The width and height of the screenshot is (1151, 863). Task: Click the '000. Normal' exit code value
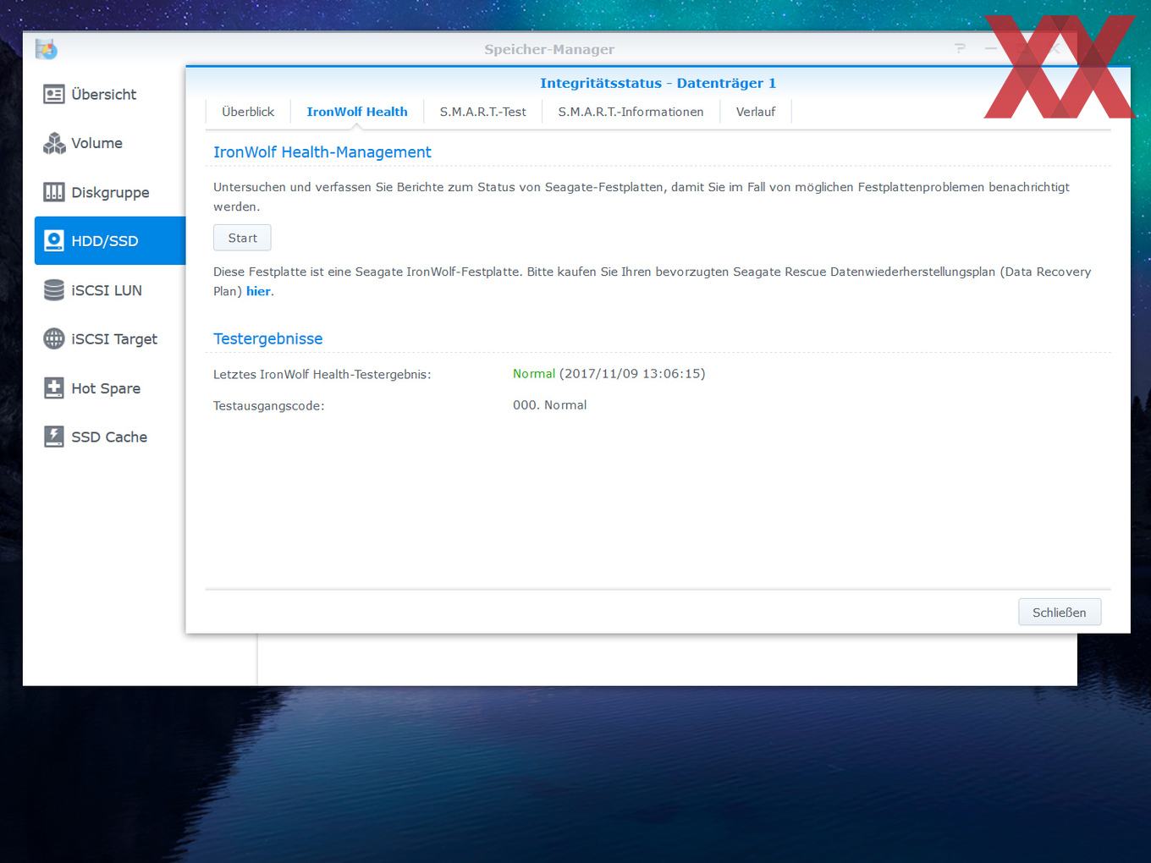549,405
